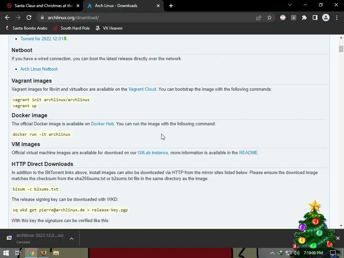
Task: Open the Chrome profile avatar
Action: click(x=326, y=17)
